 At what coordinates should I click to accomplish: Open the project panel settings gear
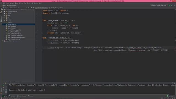click(x=31, y=8)
